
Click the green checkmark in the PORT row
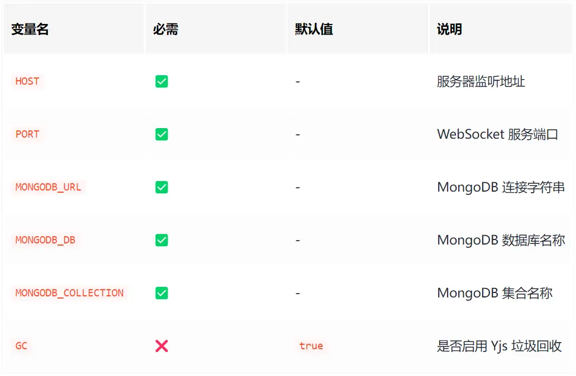[x=162, y=135]
